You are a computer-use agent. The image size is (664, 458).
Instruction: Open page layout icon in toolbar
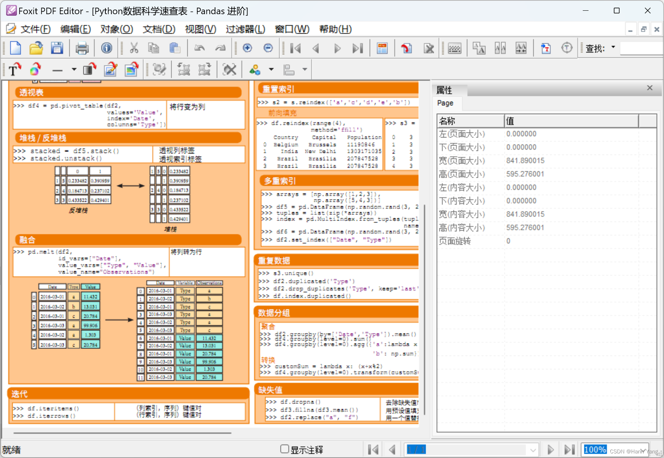coord(382,48)
